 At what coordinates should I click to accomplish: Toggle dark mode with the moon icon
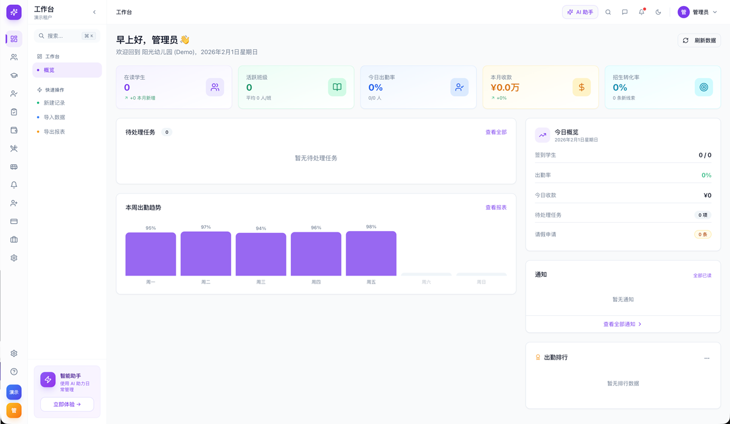pyautogui.click(x=658, y=12)
